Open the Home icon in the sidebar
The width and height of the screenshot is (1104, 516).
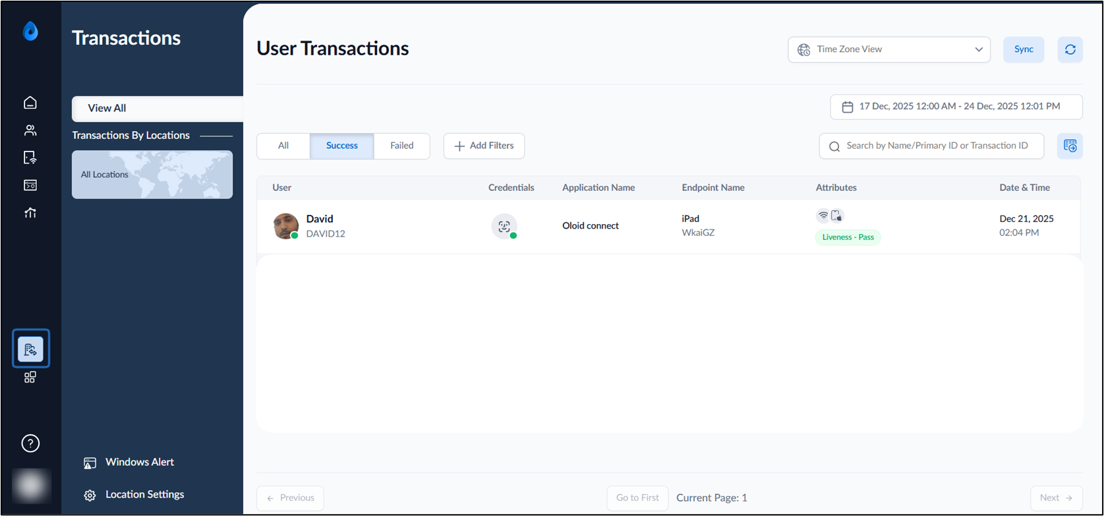pyautogui.click(x=30, y=102)
